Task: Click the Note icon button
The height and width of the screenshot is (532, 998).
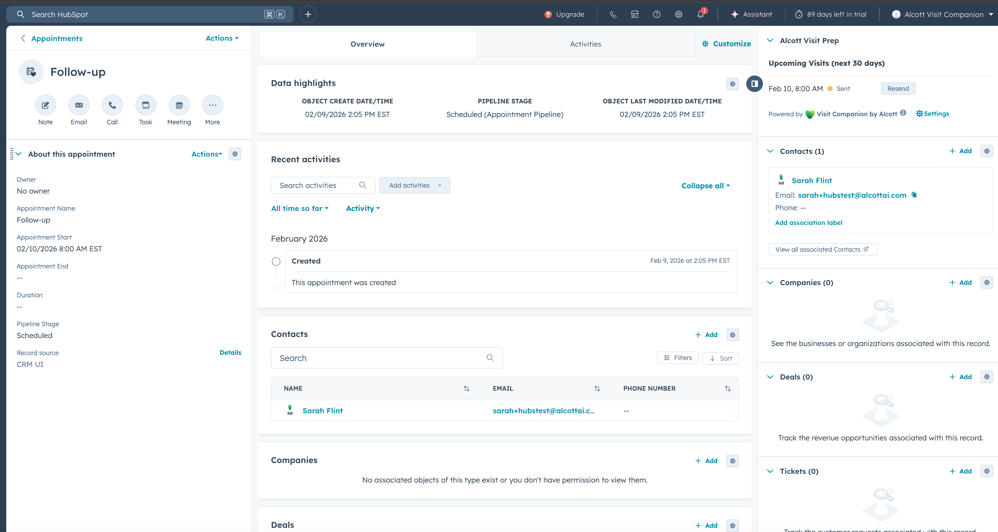Action: [45, 105]
